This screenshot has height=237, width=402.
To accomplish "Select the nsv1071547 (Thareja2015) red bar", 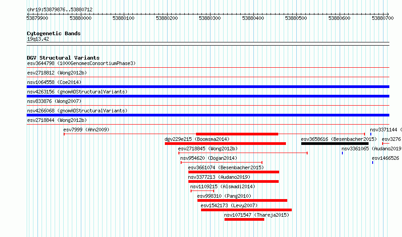I will coord(244,219).
